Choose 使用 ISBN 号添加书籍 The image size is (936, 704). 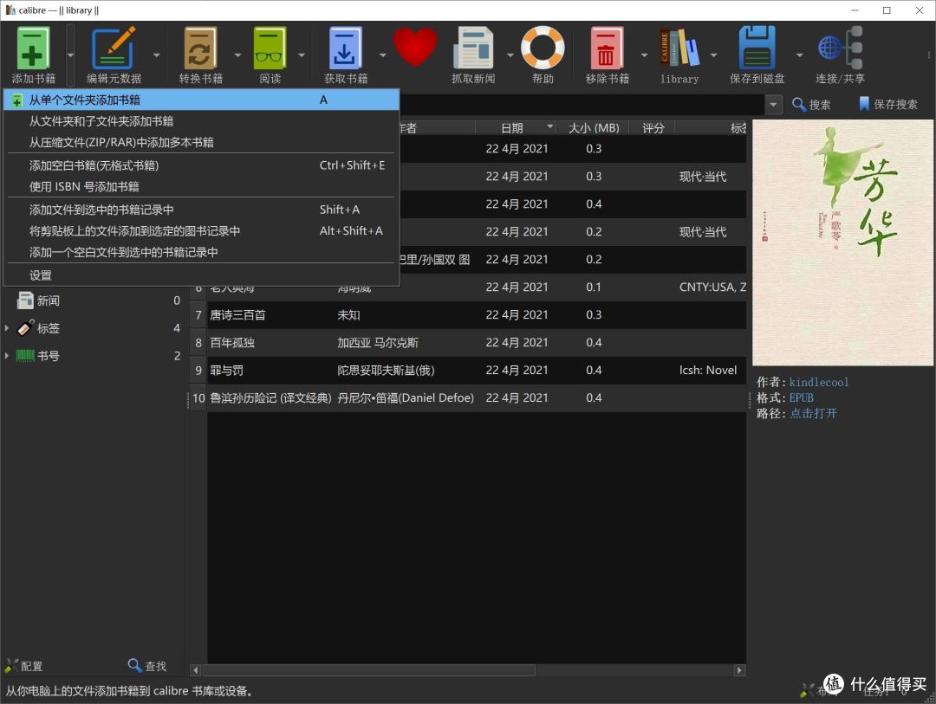(x=201, y=187)
